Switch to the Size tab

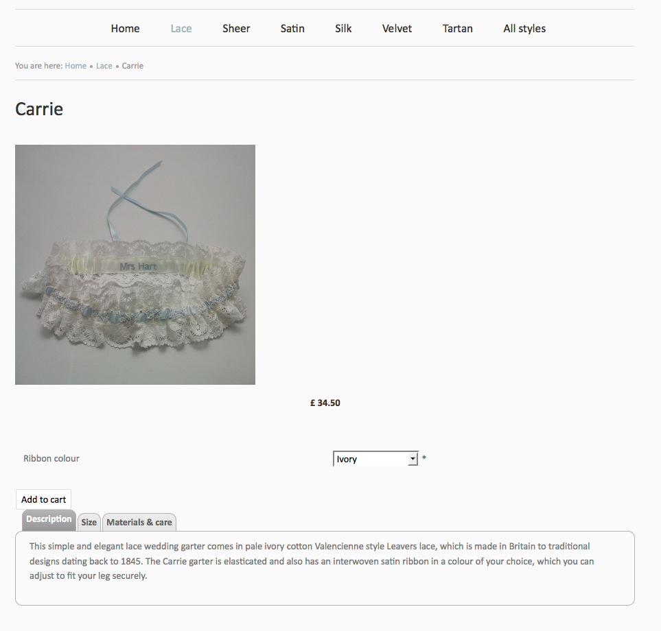coord(89,523)
